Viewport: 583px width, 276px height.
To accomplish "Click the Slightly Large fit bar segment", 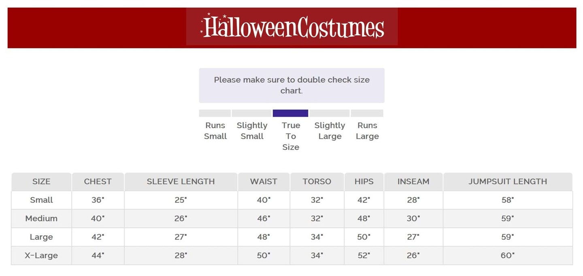I will point(330,113).
